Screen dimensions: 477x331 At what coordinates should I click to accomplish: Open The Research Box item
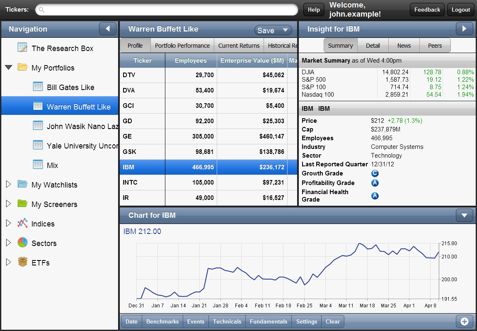coord(60,48)
